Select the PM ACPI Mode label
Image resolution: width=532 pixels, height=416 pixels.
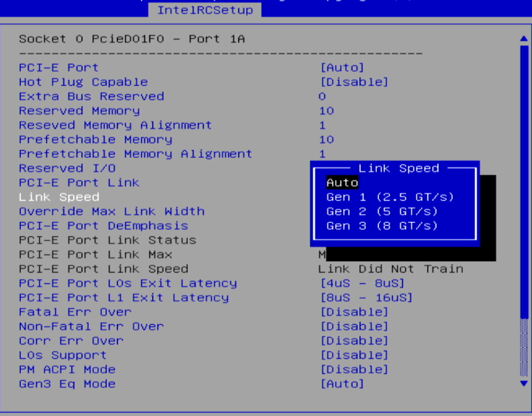click(67, 369)
